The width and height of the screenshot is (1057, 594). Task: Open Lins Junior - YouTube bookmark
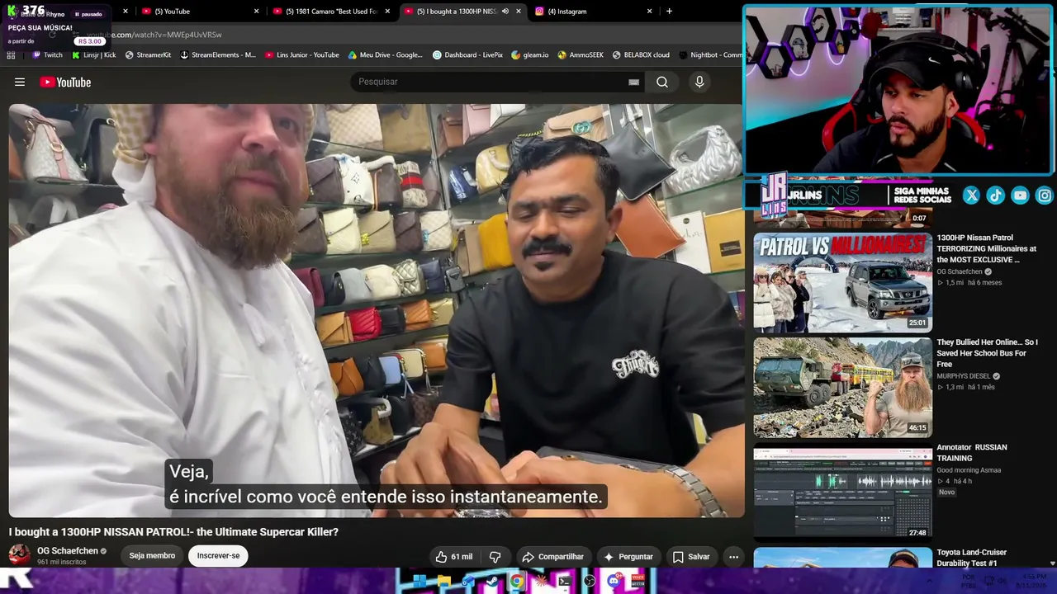tap(302, 55)
